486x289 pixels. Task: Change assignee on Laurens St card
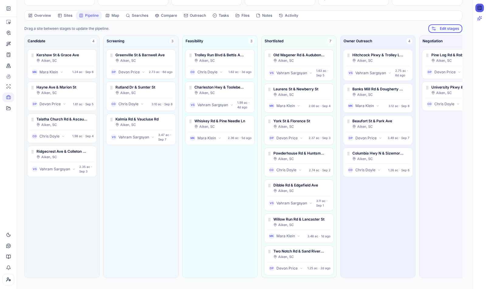click(285, 106)
